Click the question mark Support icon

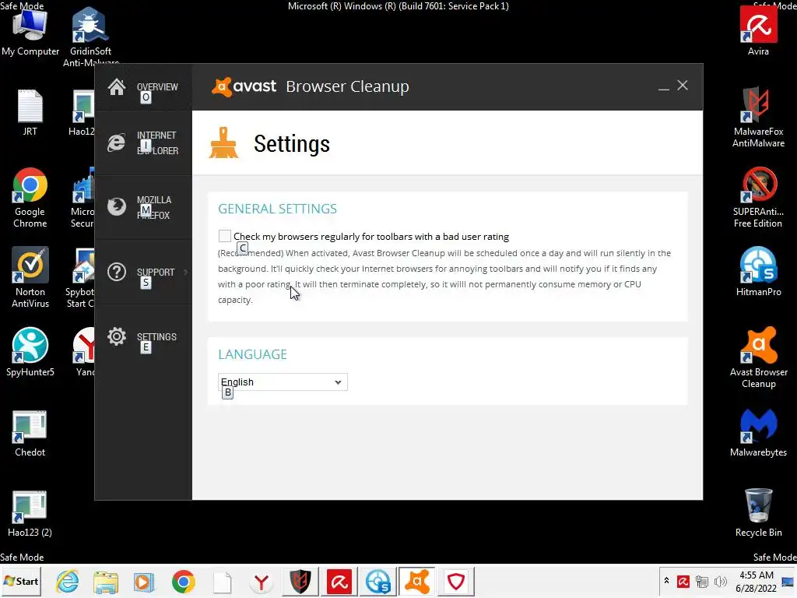click(x=117, y=272)
